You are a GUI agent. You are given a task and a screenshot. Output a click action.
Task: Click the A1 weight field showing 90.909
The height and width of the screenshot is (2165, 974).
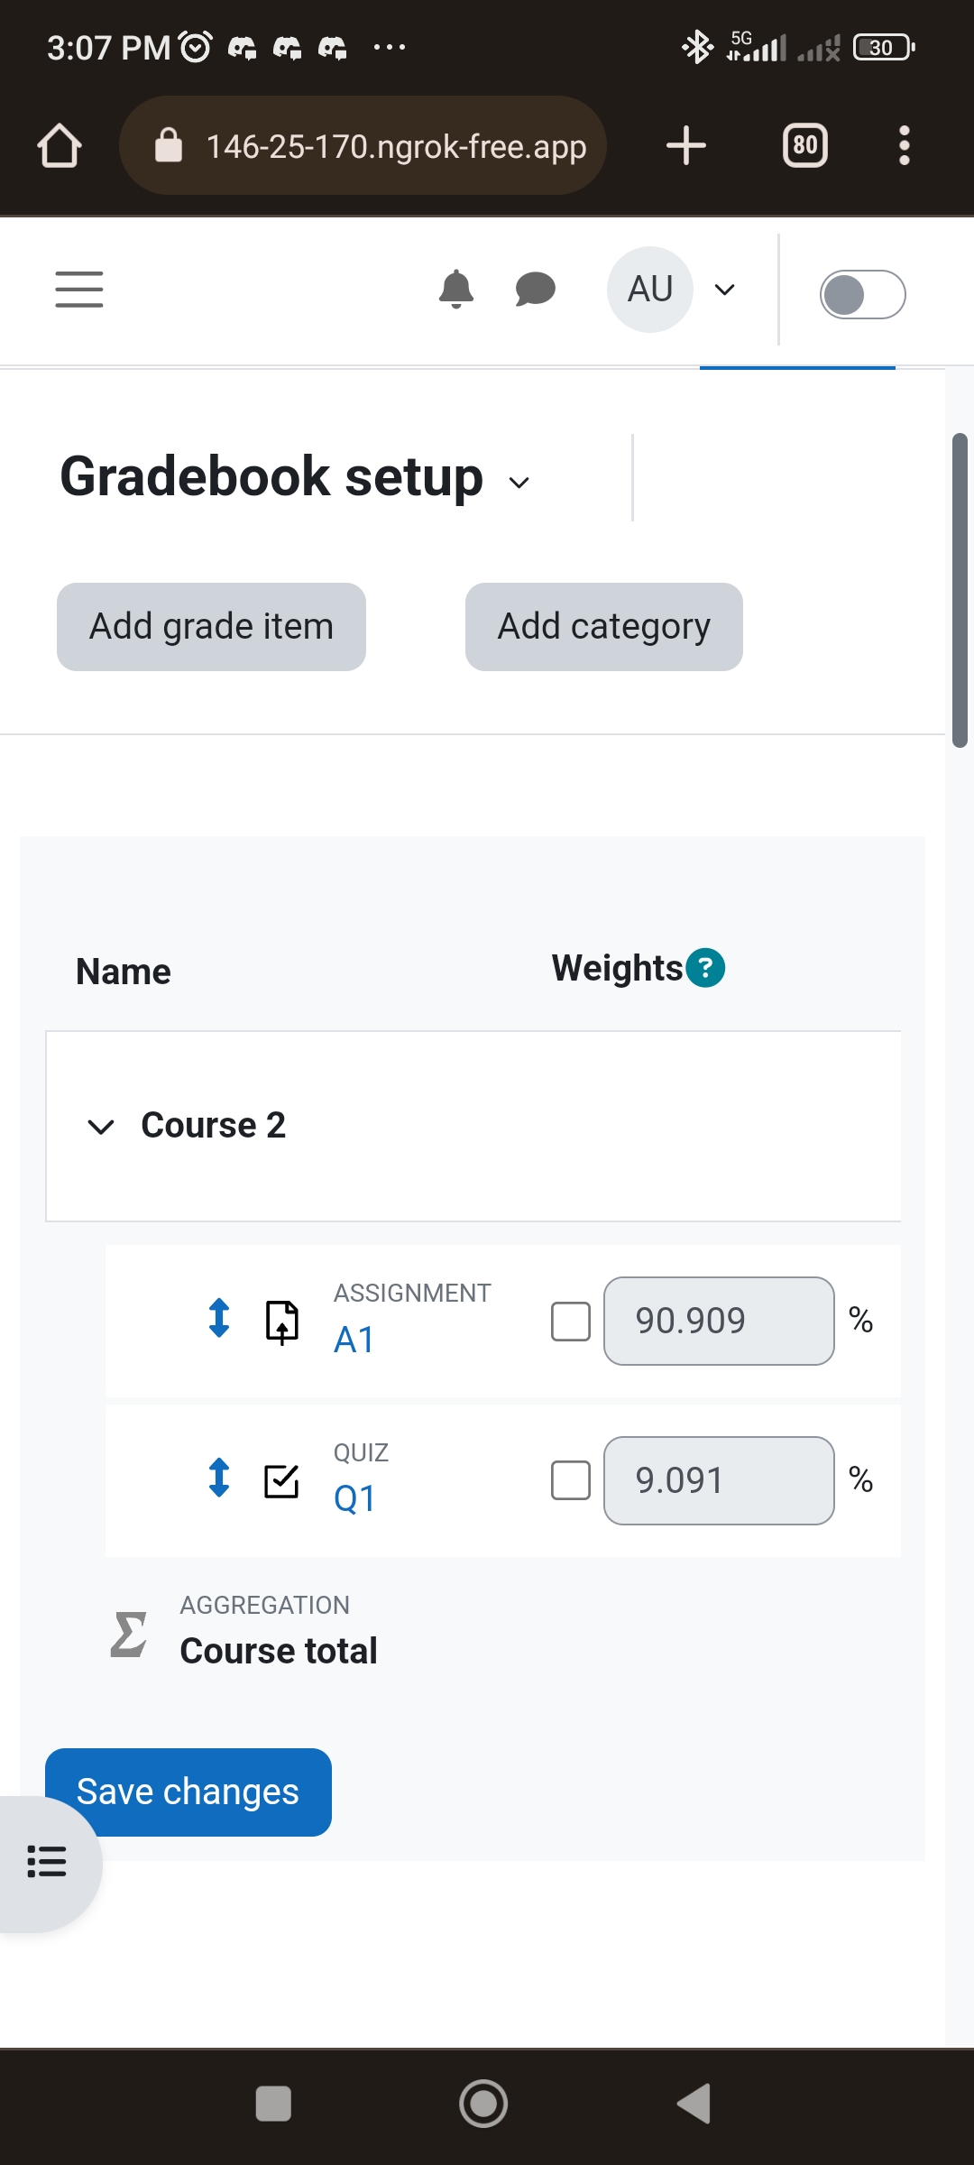click(719, 1322)
